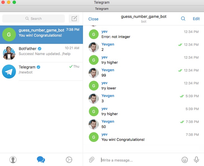Click Yevgen's photo beside message '50'

94,124
